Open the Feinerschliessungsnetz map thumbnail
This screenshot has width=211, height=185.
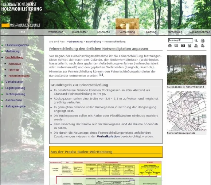pos(187,111)
